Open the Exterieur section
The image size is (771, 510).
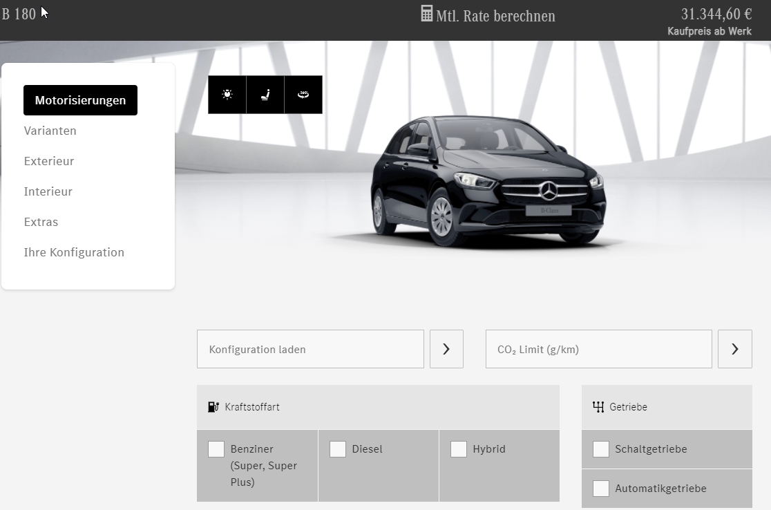pos(49,161)
